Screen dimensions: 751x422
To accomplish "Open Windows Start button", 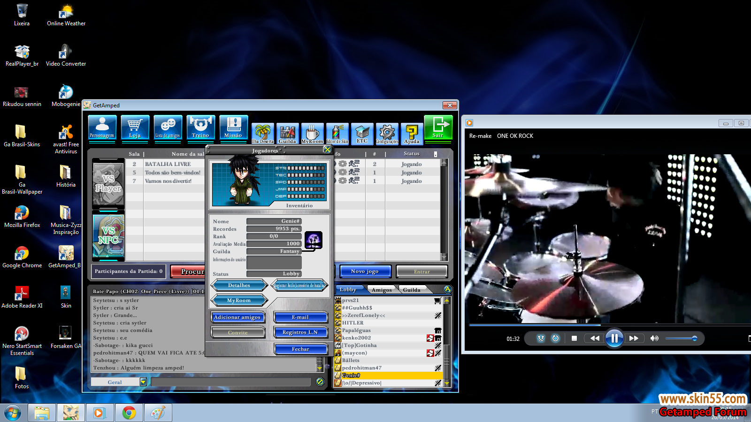I will (13, 413).
